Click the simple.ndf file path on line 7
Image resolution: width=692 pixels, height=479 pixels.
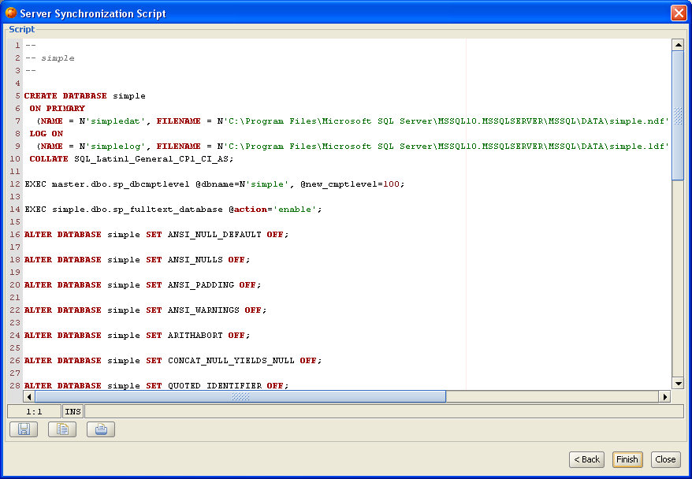pos(446,121)
